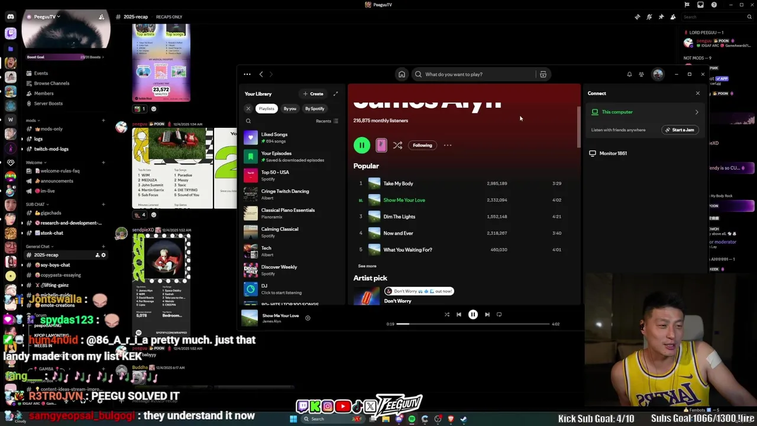Go to Spotify Home icon
757x426 pixels.
[402, 74]
